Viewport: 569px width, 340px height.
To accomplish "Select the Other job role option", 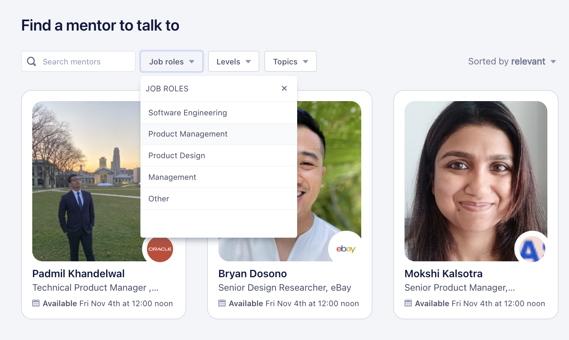I will [159, 199].
